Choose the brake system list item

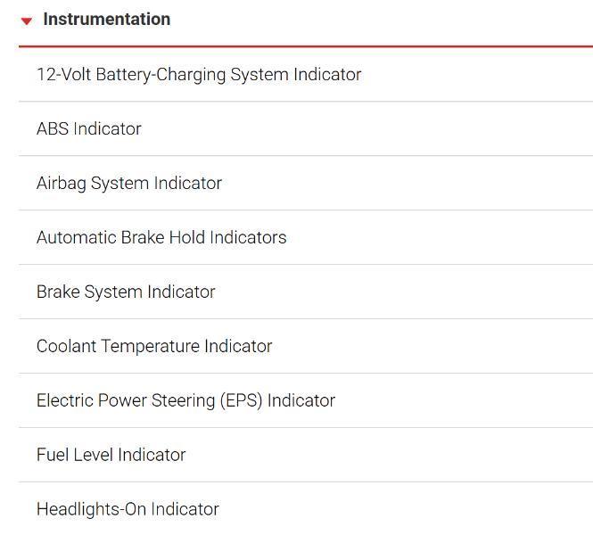[x=126, y=292]
